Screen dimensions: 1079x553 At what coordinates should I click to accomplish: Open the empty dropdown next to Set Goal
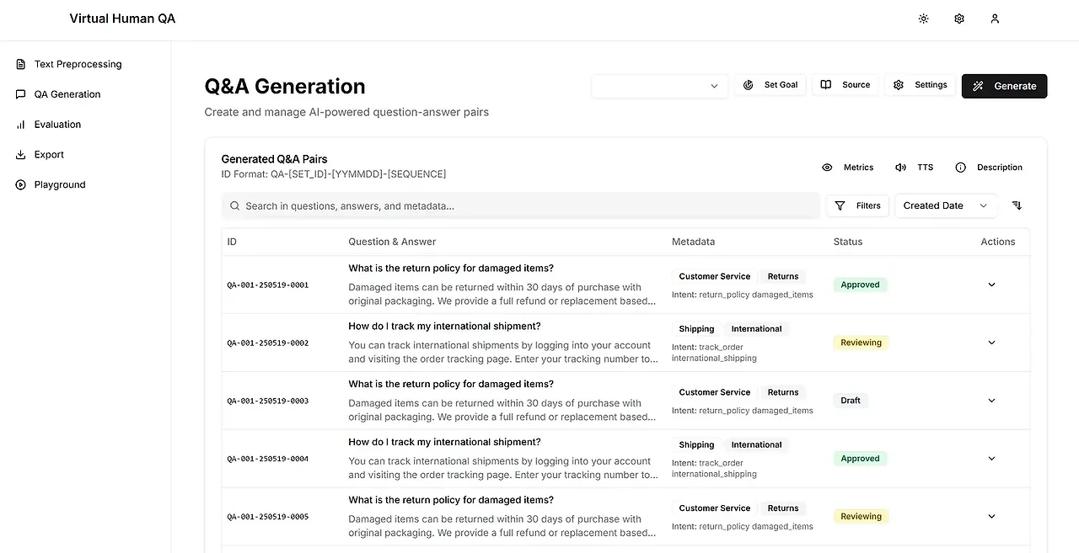(659, 86)
